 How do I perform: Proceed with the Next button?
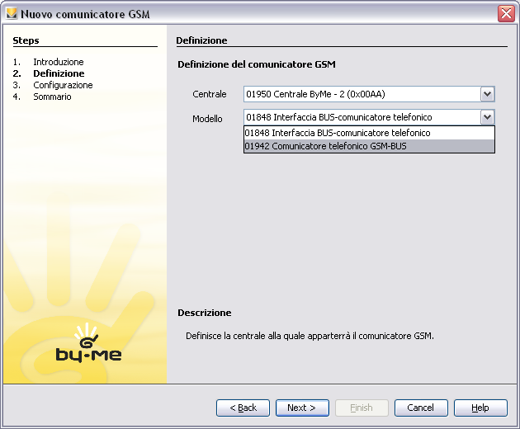302,408
